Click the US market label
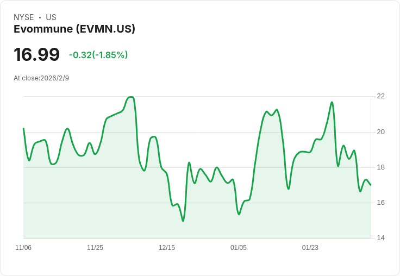Image resolution: width=400 pixels, height=276 pixels. pyautogui.click(x=51, y=17)
